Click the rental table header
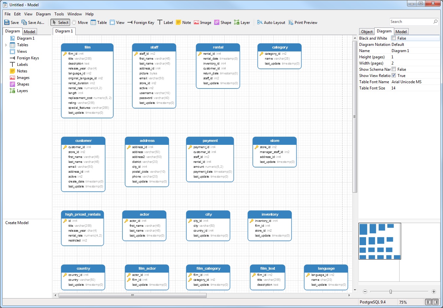The image size is (443, 308). [x=218, y=47]
